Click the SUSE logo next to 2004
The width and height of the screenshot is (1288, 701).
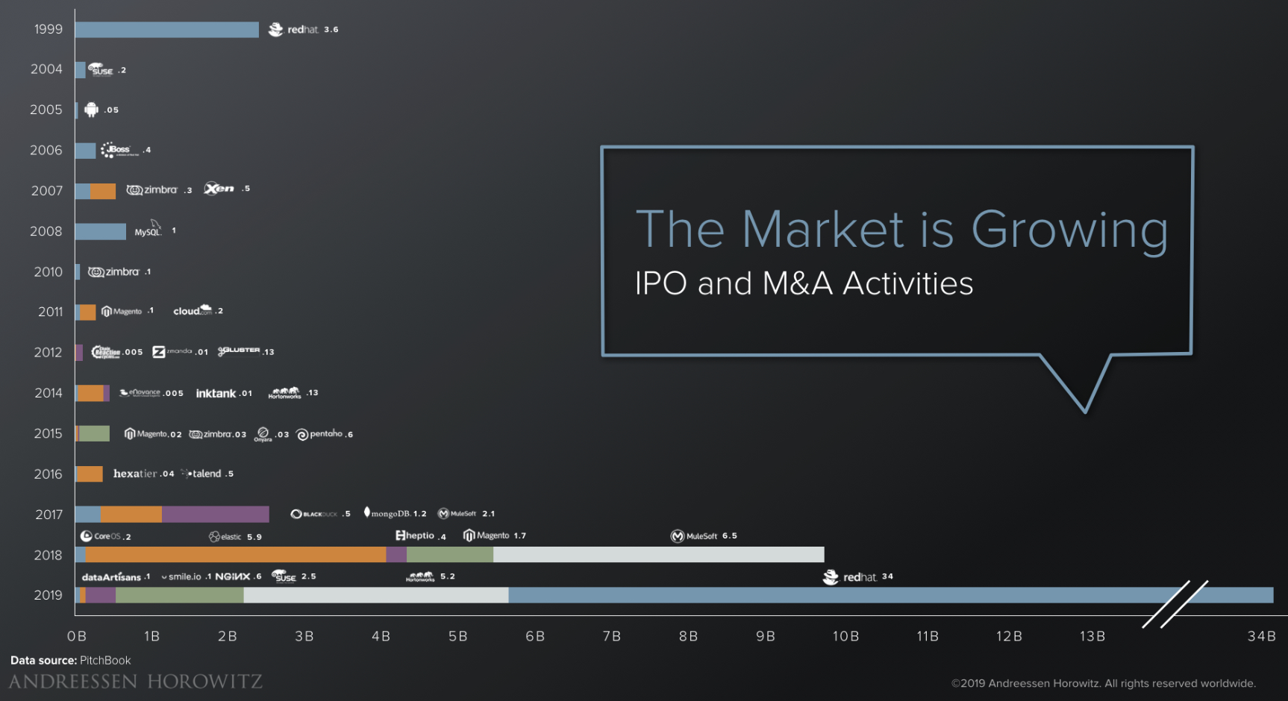(x=101, y=70)
